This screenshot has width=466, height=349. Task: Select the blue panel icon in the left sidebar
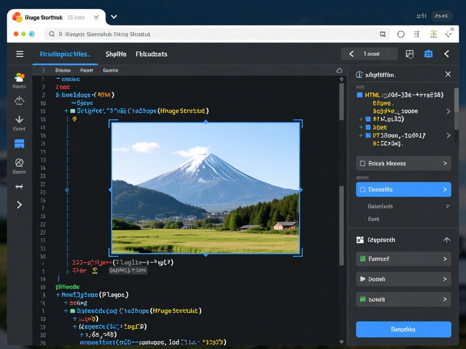coord(19,143)
